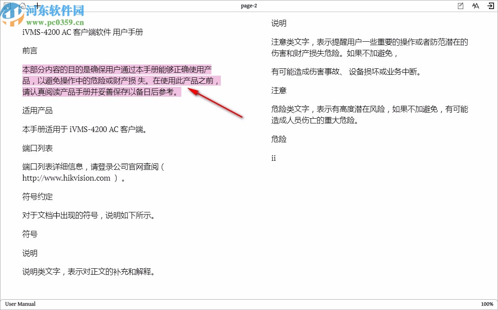The width and height of the screenshot is (498, 310).
Task: Click the home icon in the toolbar
Action: tap(21, 6)
